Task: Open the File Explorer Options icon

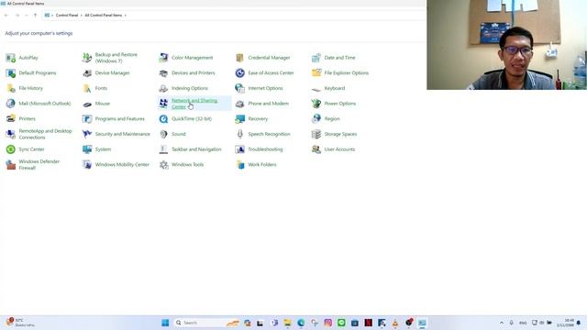Action: click(316, 73)
